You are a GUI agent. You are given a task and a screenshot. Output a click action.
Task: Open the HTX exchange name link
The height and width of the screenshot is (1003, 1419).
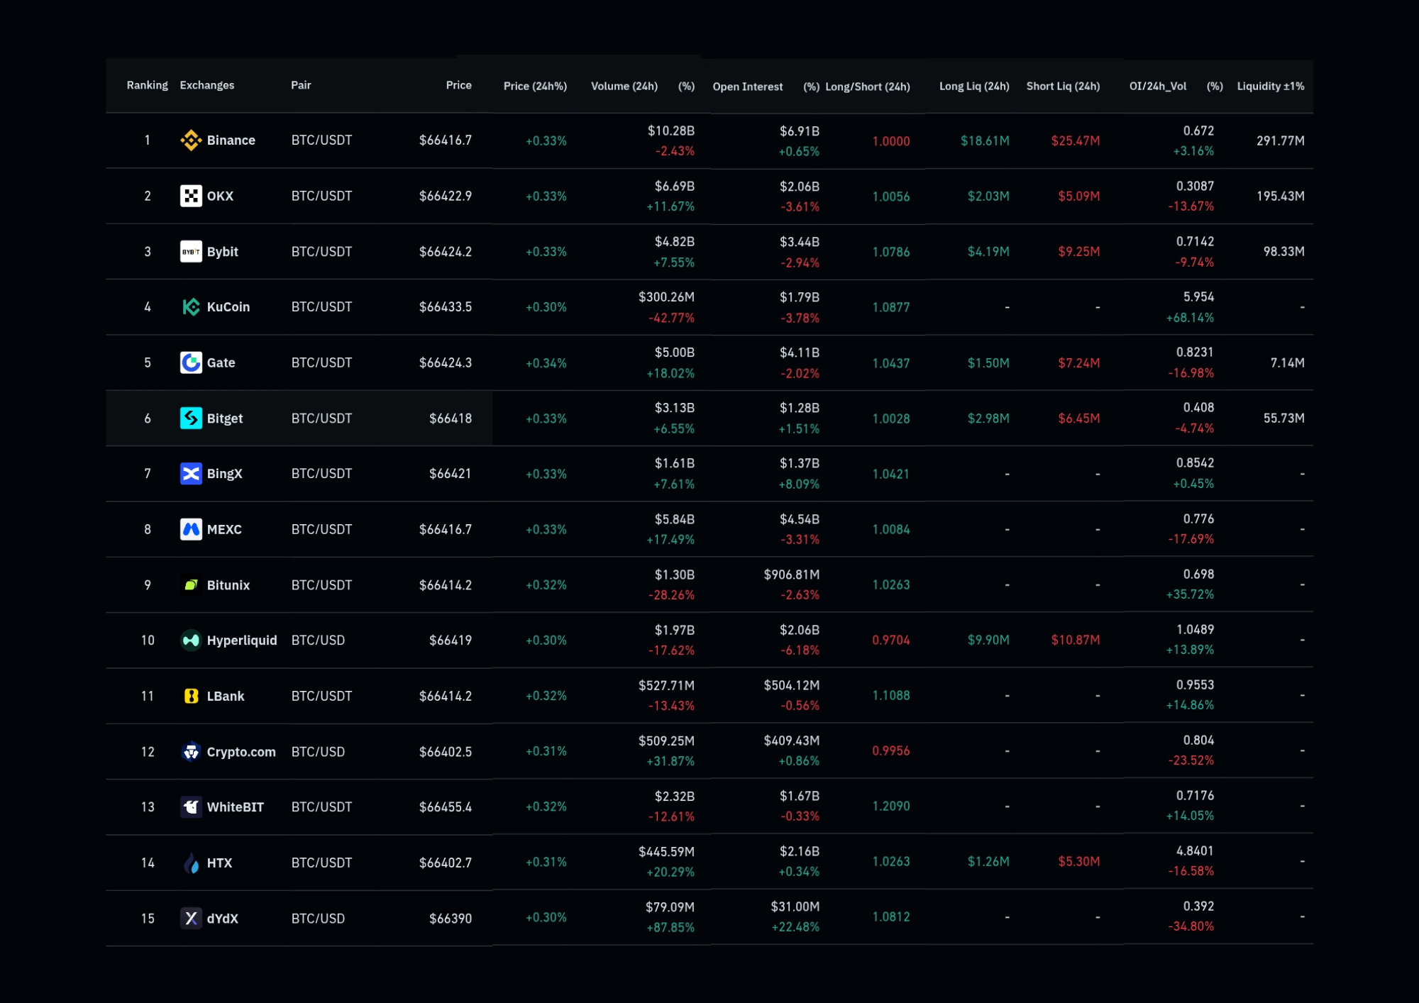coord(219,863)
